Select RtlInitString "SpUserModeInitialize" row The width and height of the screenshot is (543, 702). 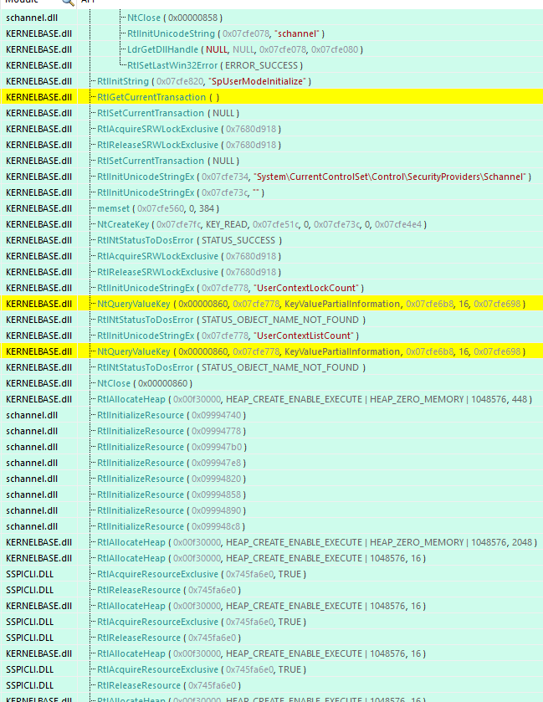click(271, 81)
